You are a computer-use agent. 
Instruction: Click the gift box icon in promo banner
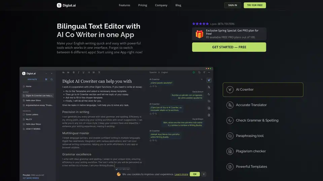click(x=200, y=34)
